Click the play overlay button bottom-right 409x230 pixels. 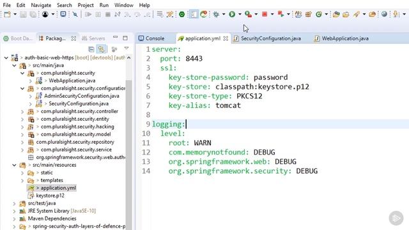click(x=396, y=218)
